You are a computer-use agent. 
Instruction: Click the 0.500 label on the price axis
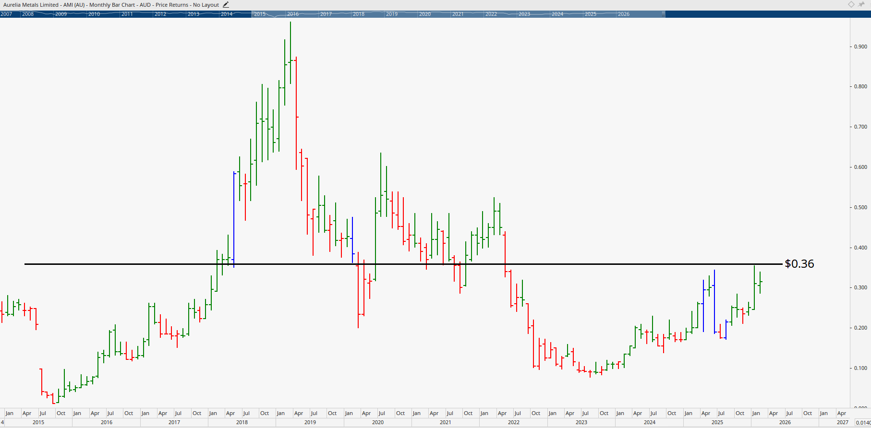point(860,207)
